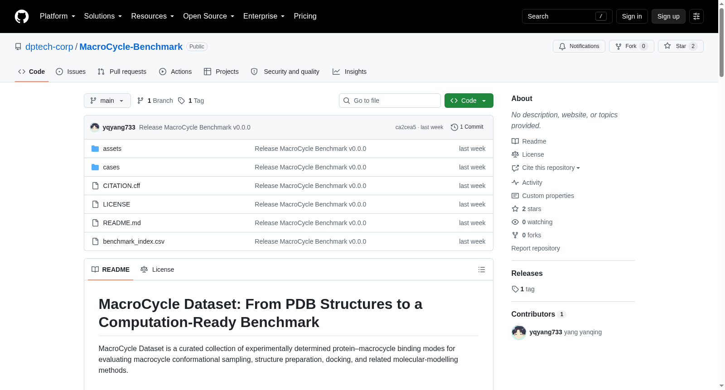The image size is (725, 390).
Task: Expand the Platform menu
Action: (x=58, y=16)
